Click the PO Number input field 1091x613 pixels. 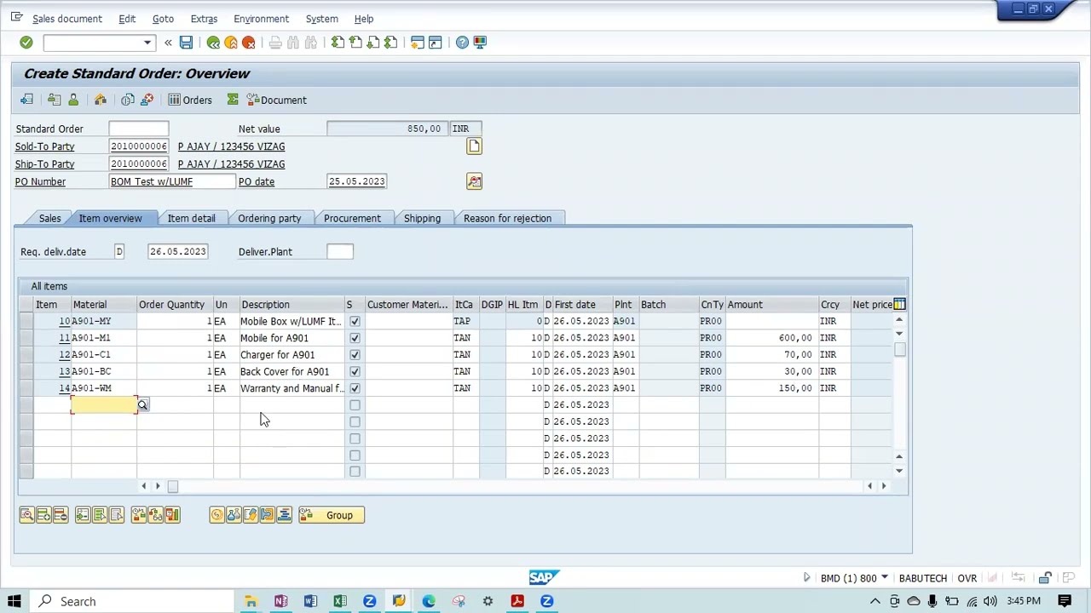(172, 181)
